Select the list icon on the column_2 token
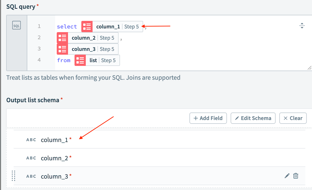 point(62,38)
